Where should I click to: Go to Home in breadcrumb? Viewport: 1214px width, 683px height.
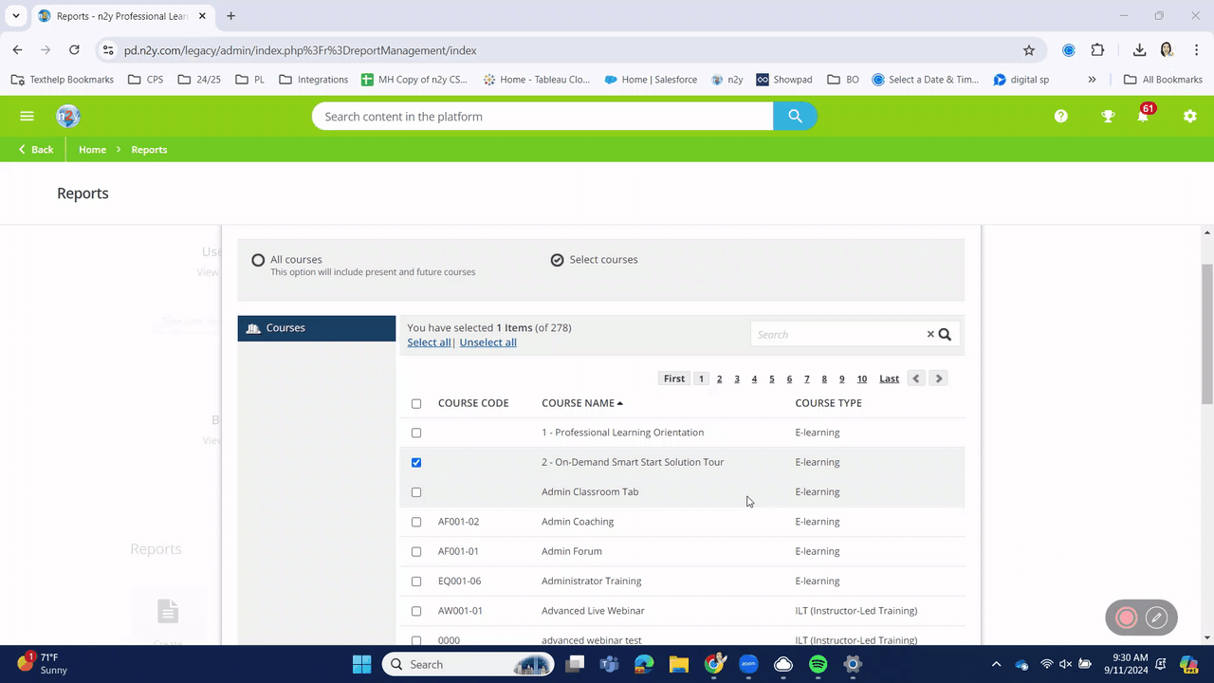(x=92, y=150)
